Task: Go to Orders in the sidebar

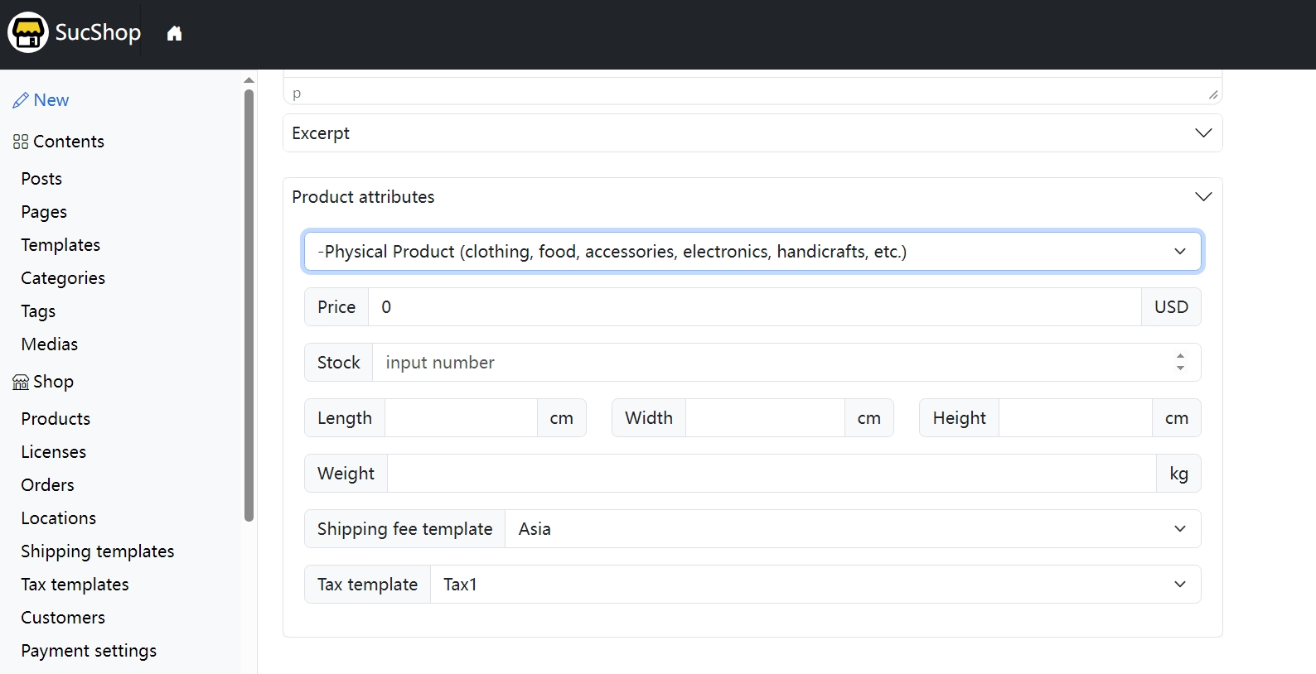Action: coord(47,485)
